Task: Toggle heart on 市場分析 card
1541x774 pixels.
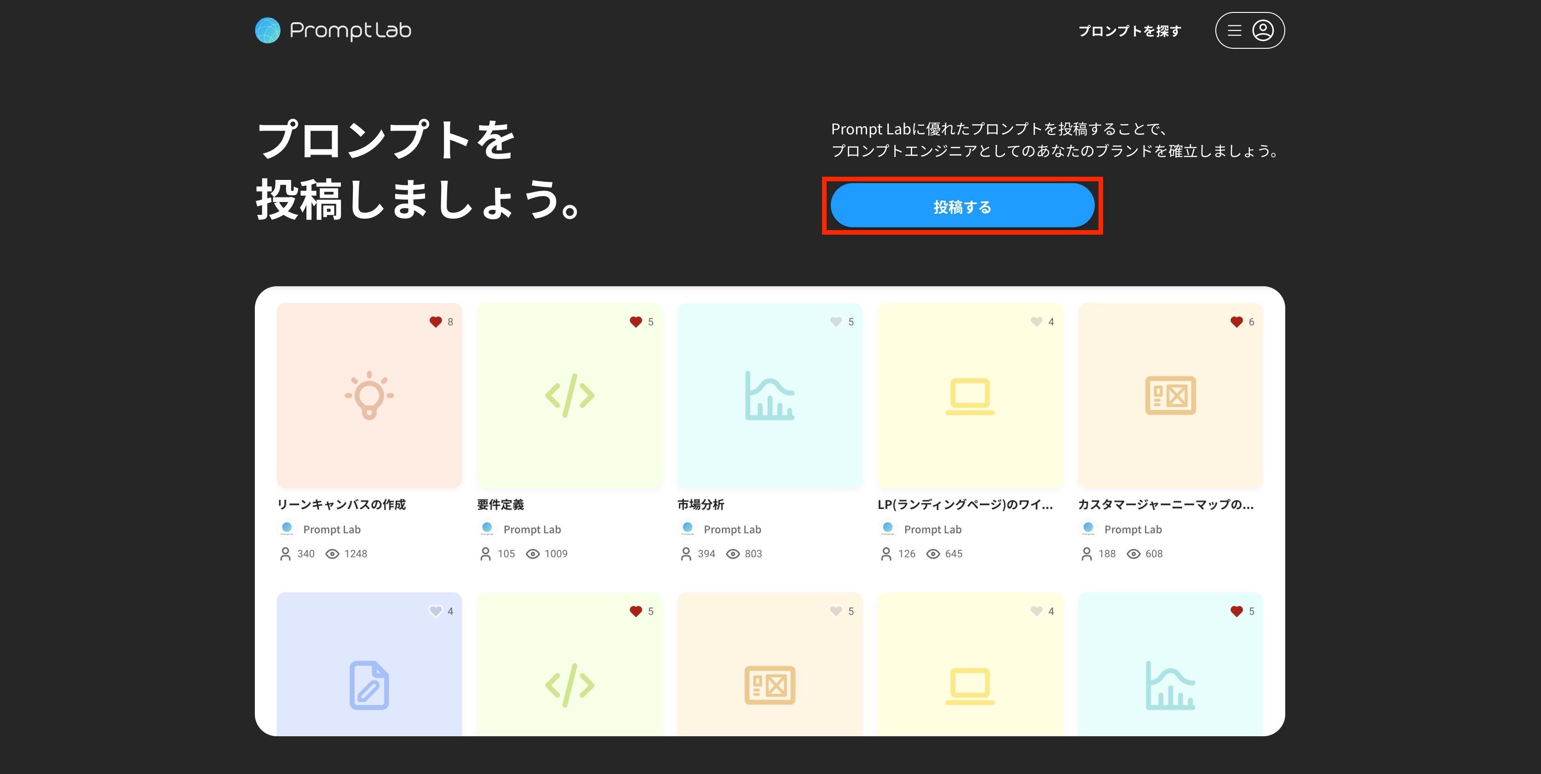Action: (836, 322)
